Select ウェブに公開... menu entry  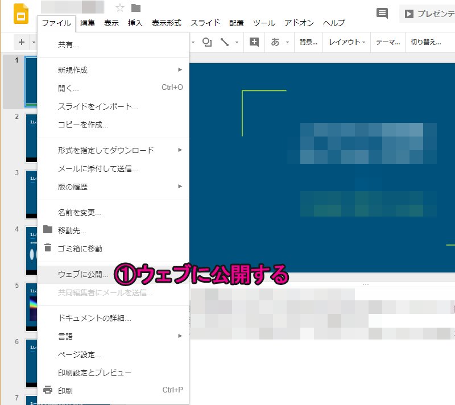pos(113,274)
